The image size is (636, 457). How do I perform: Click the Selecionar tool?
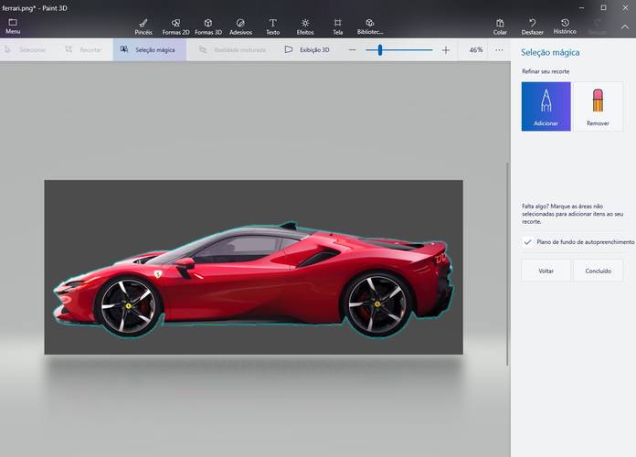point(26,49)
